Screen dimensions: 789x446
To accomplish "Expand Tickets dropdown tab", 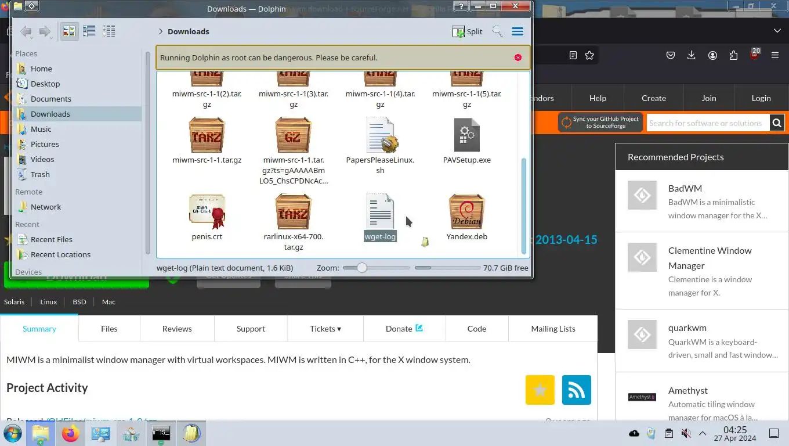I will point(325,328).
